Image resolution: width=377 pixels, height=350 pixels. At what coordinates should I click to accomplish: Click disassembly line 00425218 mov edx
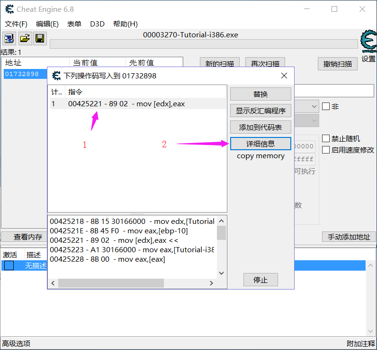click(x=132, y=221)
